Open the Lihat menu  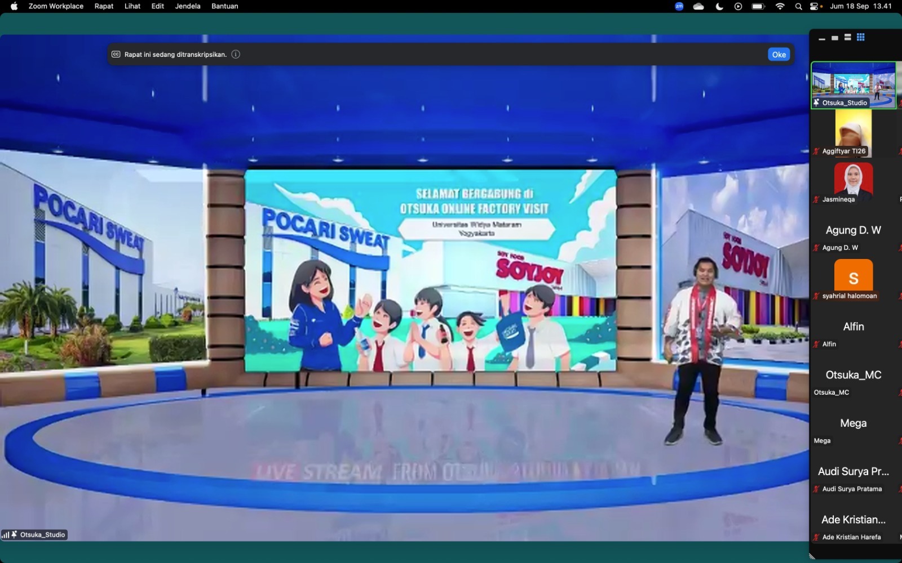pos(132,6)
